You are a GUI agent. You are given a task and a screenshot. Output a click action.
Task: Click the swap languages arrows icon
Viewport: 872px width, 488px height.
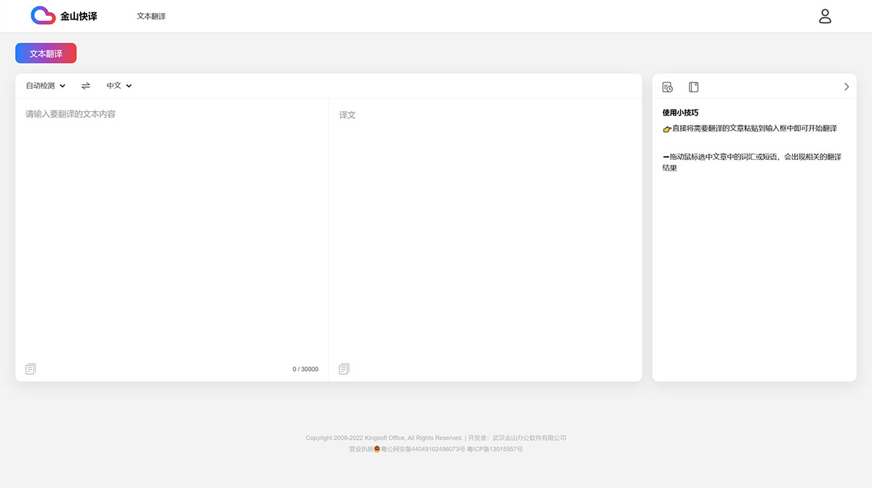86,86
